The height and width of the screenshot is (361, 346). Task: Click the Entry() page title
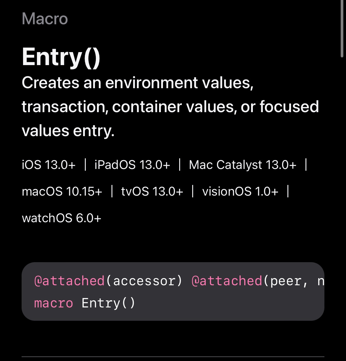[x=61, y=57]
